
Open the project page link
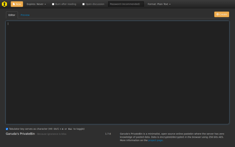[x=155, y=140]
